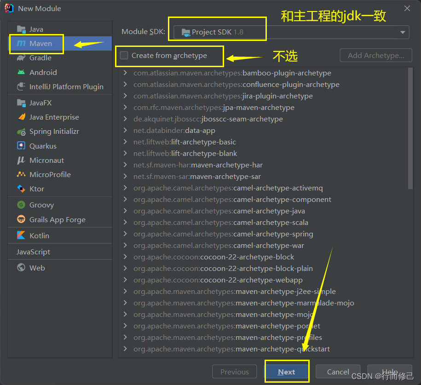421x385 pixels.
Task: Click the Ktor icon
Action: click(21, 189)
